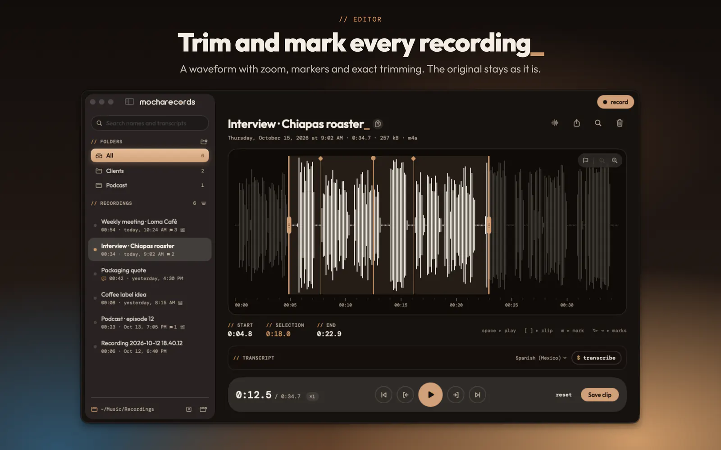721x450 pixels.
Task: Change the storage folder icon at sidebar bottom
Action: [x=203, y=409]
